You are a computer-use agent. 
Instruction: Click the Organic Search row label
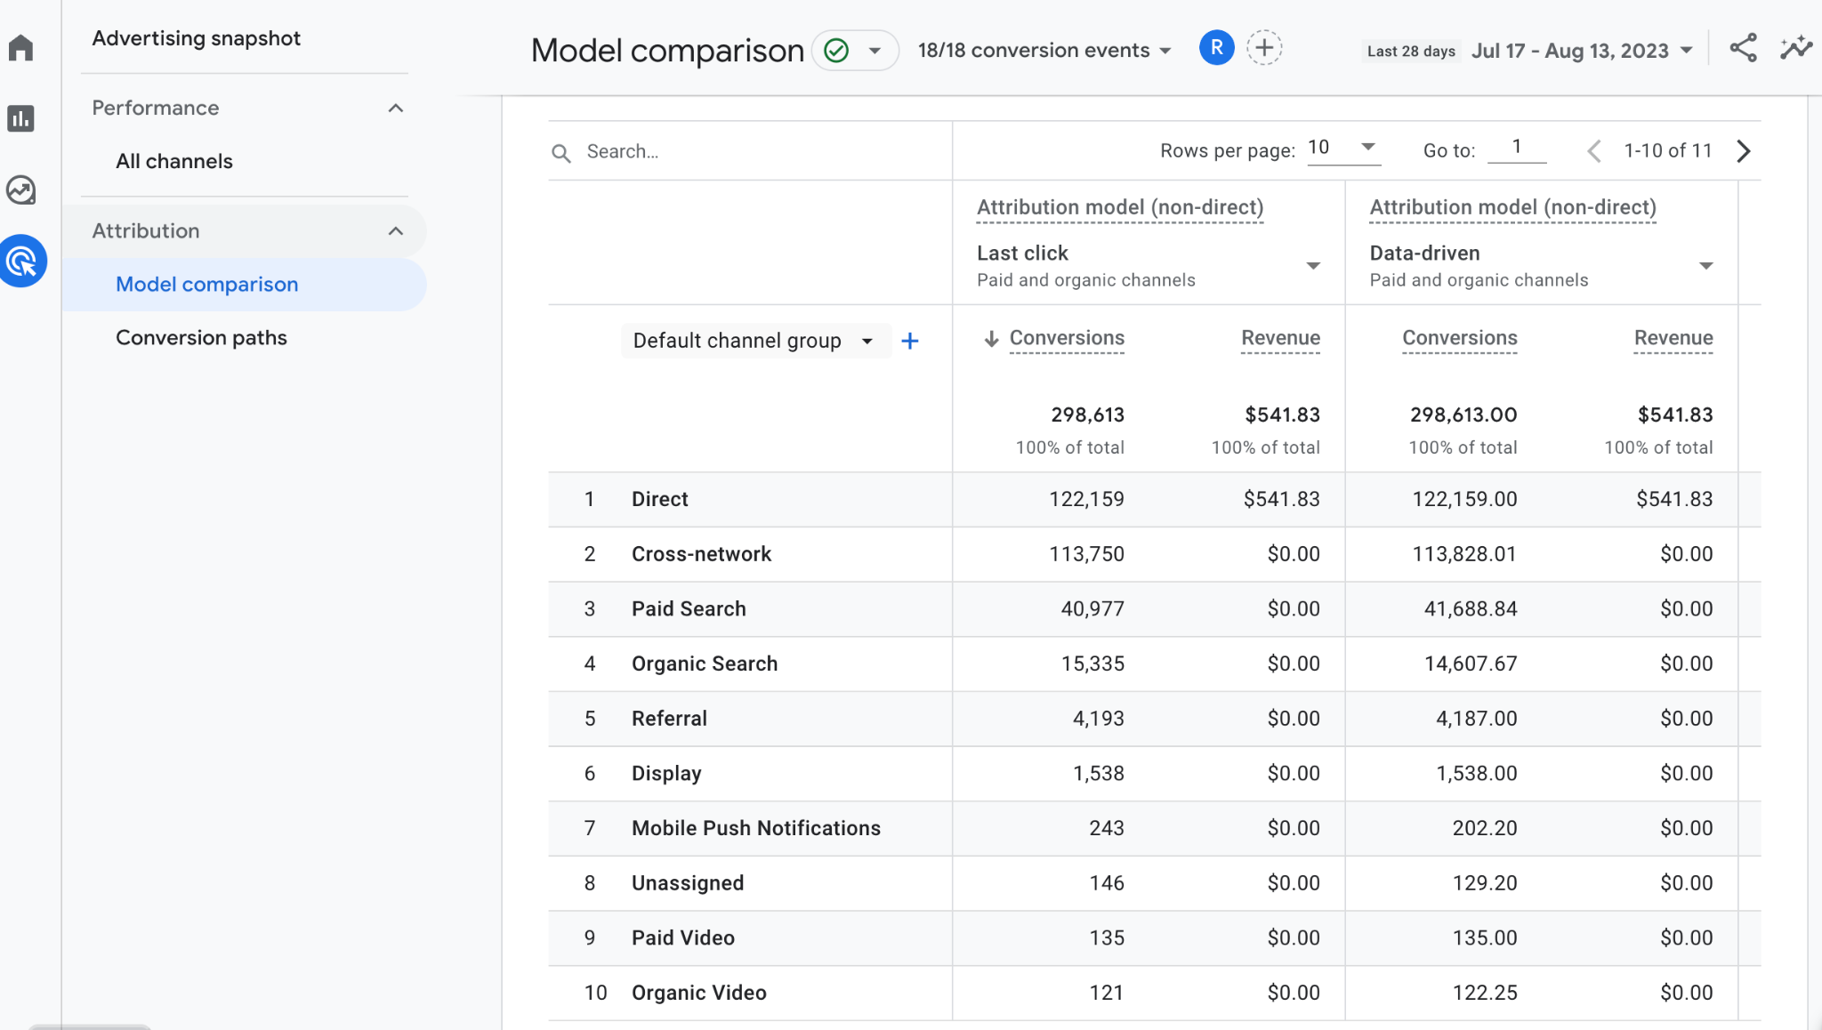(x=705, y=664)
